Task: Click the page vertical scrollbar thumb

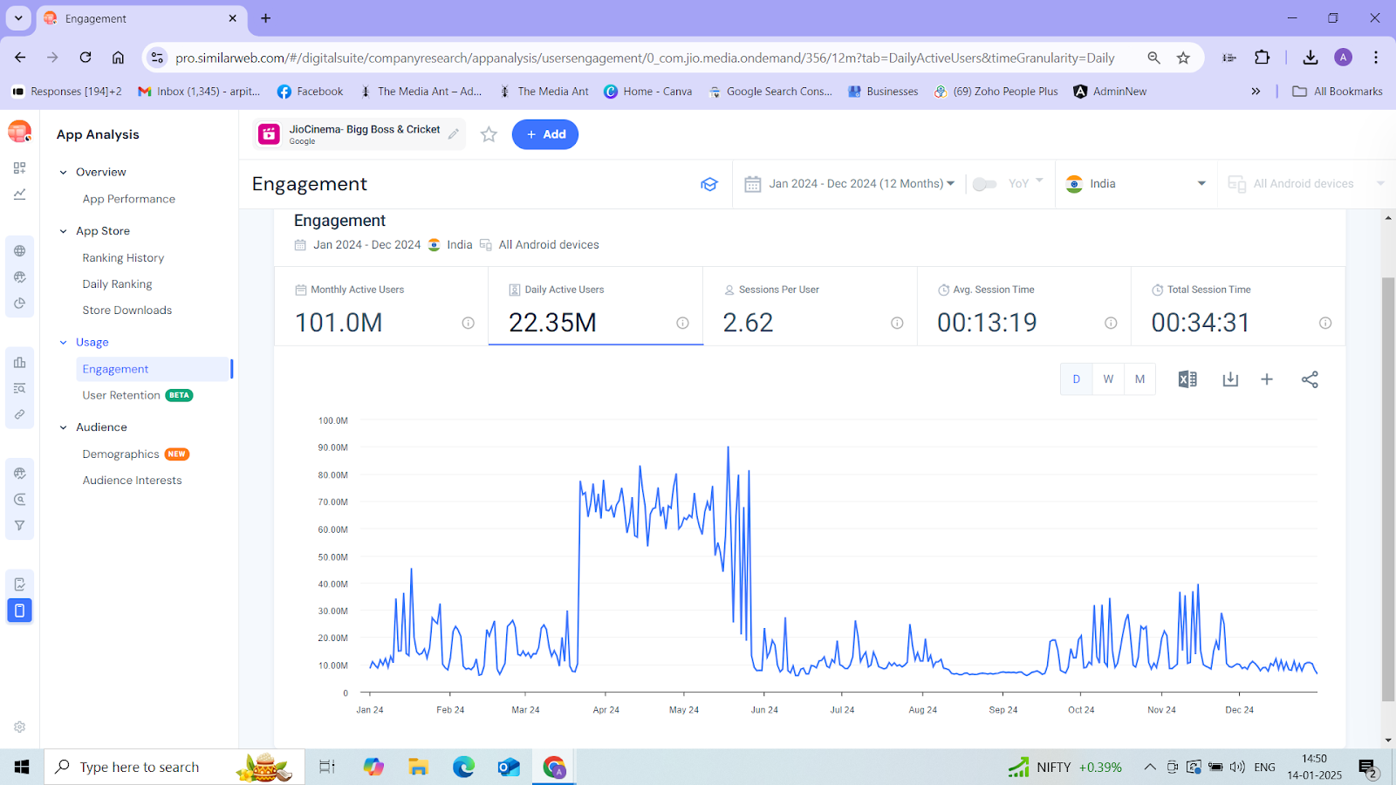Action: point(1388,488)
